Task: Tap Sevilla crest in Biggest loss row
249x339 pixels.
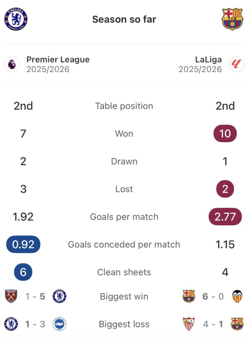Action: pos(189,324)
